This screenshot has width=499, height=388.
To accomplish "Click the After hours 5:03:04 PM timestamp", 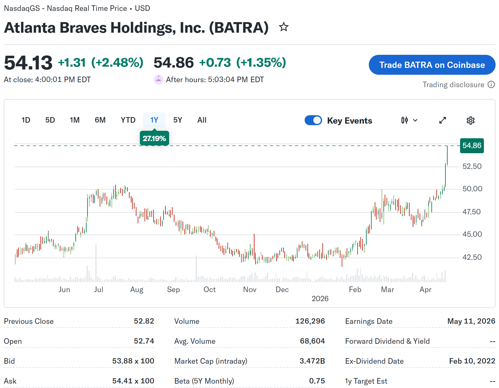I will pos(215,80).
